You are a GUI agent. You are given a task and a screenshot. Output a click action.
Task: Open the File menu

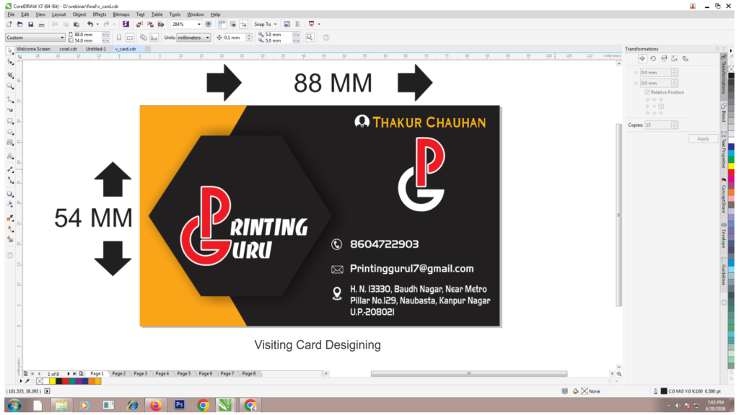[11, 14]
